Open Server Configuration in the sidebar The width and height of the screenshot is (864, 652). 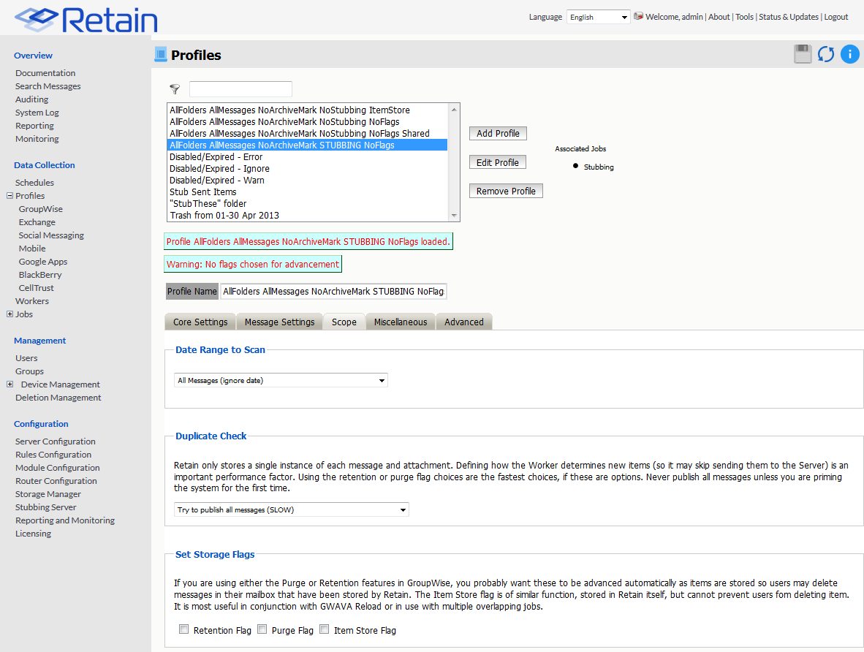[x=55, y=441]
